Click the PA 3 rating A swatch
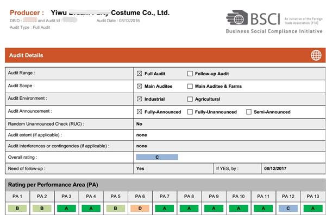 [66, 209]
